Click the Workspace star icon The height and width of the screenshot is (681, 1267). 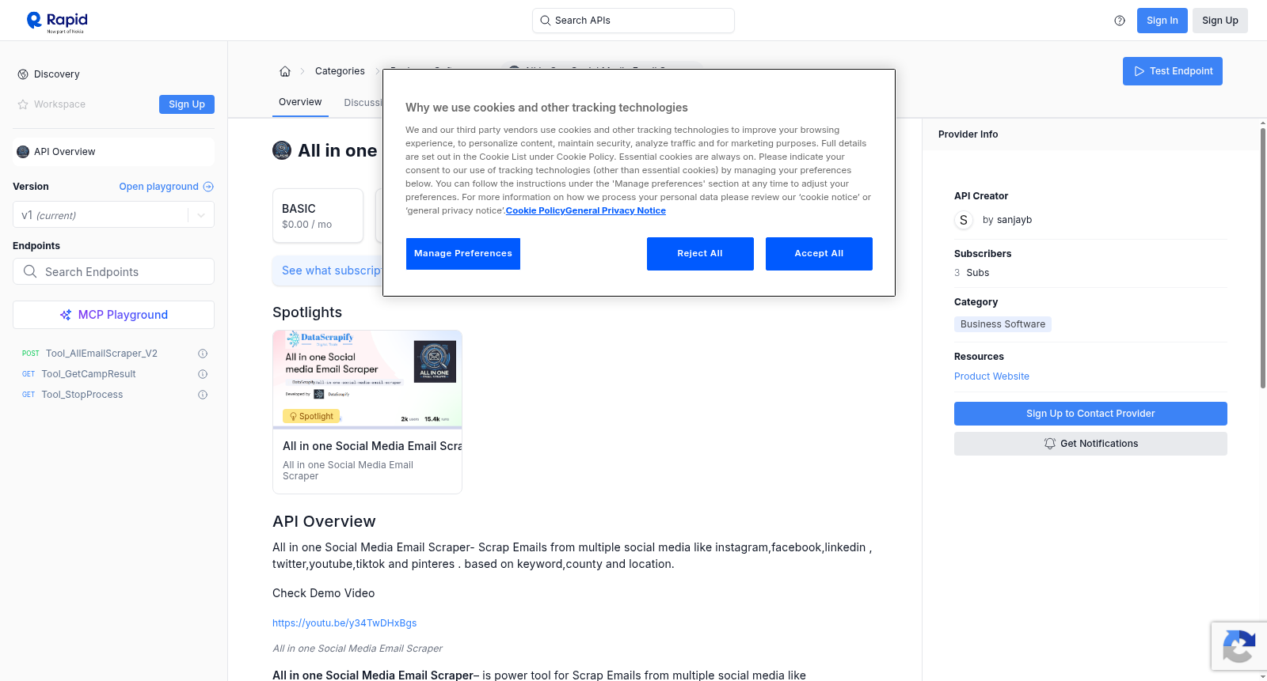tap(23, 104)
